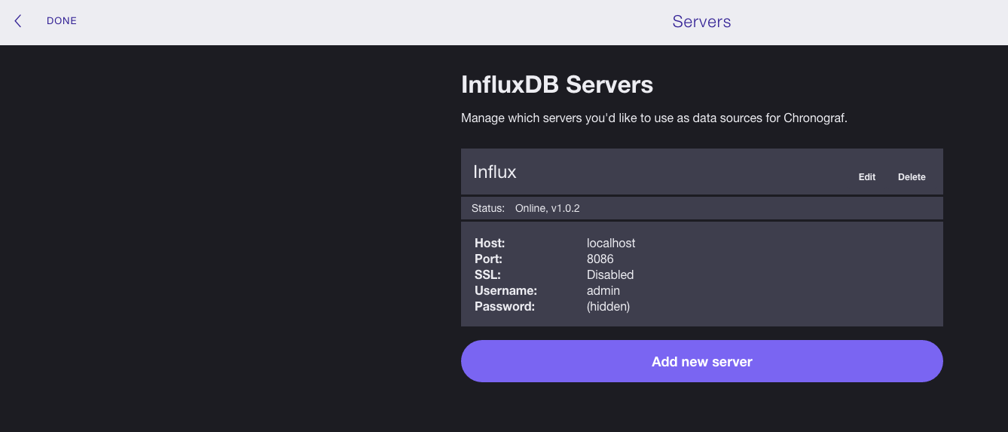
Task: Click the Influx server name
Action: 495,172
